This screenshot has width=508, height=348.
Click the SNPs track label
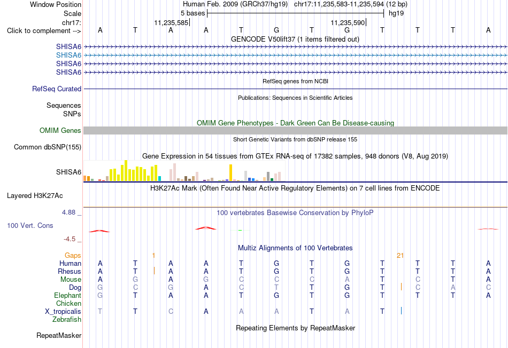click(x=72, y=114)
